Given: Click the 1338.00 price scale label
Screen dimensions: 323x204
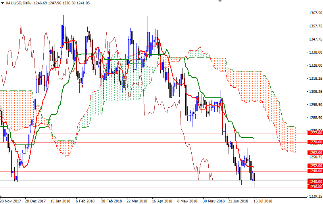Looking at the screenshot, I should (x=315, y=52).
